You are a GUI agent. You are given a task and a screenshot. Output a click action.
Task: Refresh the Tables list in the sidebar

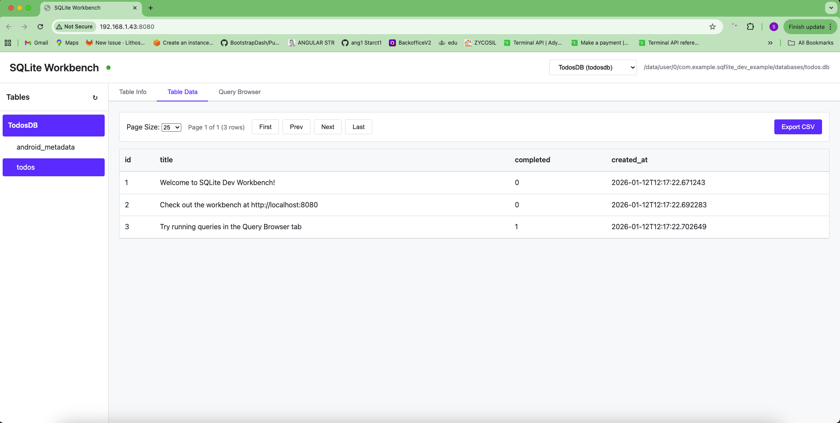(x=95, y=97)
